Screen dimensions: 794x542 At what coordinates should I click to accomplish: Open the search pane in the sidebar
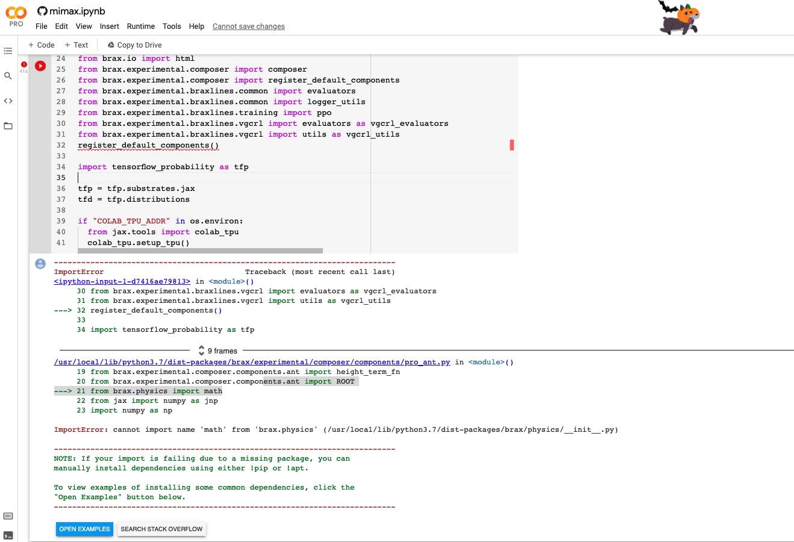coord(8,75)
